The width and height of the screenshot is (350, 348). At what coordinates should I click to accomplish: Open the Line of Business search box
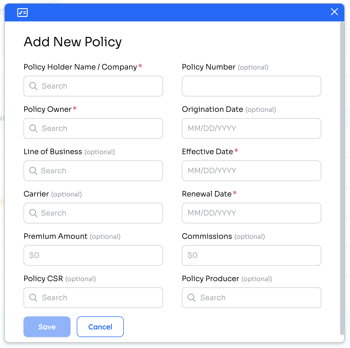pos(93,171)
